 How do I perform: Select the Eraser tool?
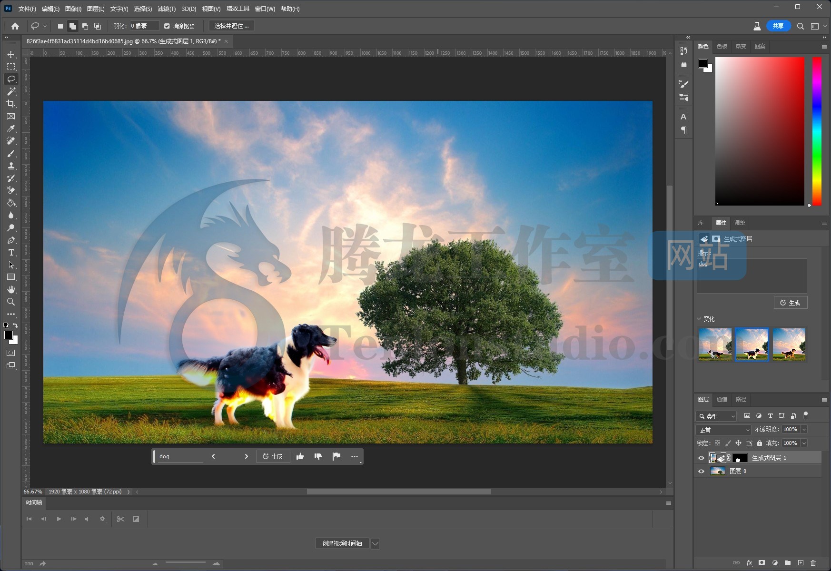pyautogui.click(x=11, y=190)
